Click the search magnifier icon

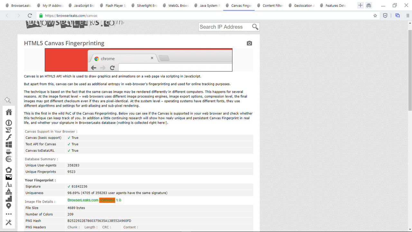coord(255,27)
